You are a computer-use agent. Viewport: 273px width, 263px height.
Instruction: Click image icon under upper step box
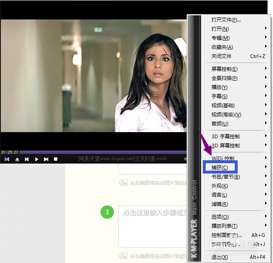tap(124, 183)
